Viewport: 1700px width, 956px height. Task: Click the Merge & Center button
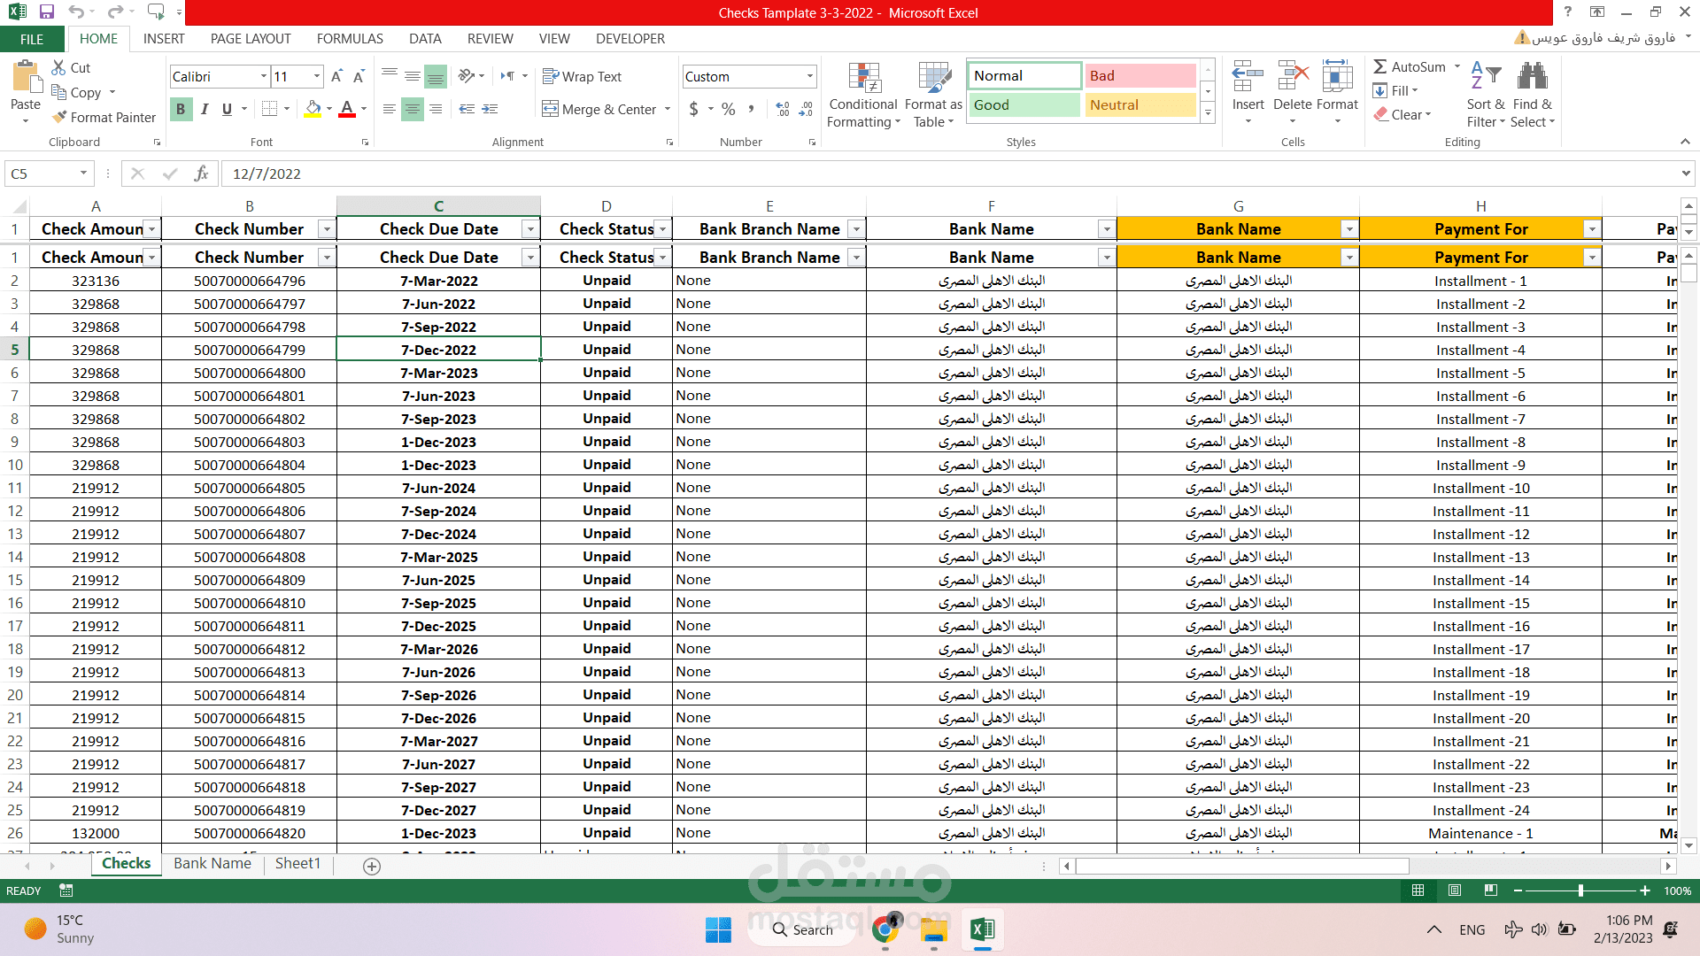click(x=599, y=109)
